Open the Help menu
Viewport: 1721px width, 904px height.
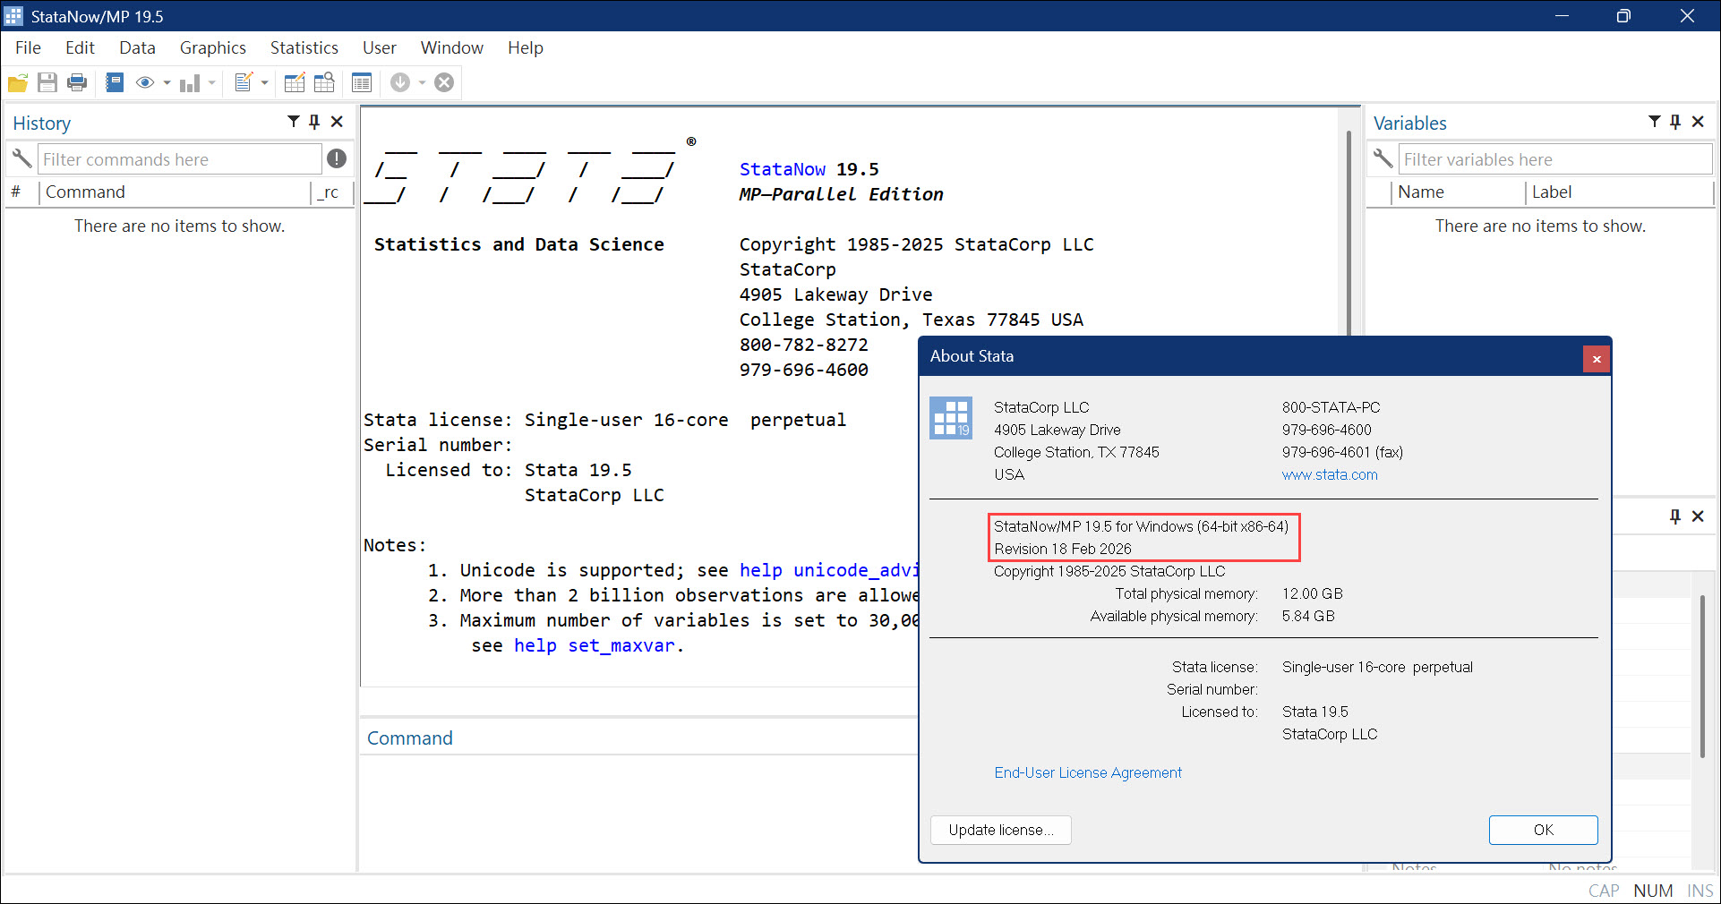pyautogui.click(x=526, y=47)
